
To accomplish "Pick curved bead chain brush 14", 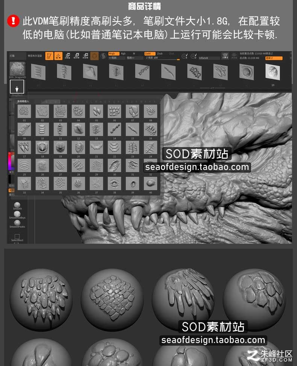I will 114,129.
